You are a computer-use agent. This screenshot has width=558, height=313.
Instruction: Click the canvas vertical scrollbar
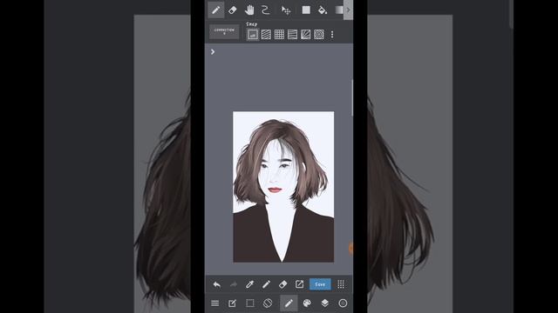(352, 98)
